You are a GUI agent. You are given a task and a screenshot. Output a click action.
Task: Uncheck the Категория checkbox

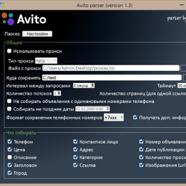[75, 157]
